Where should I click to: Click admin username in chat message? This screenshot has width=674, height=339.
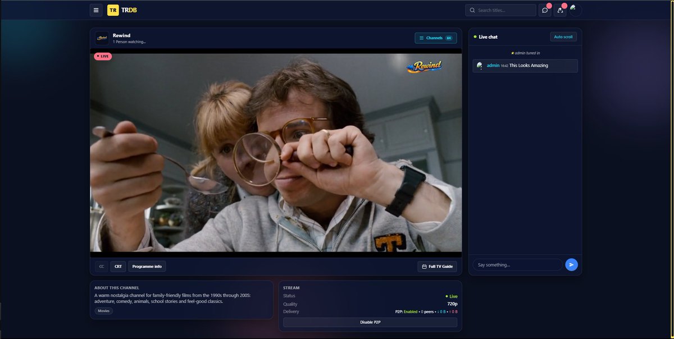pos(493,66)
